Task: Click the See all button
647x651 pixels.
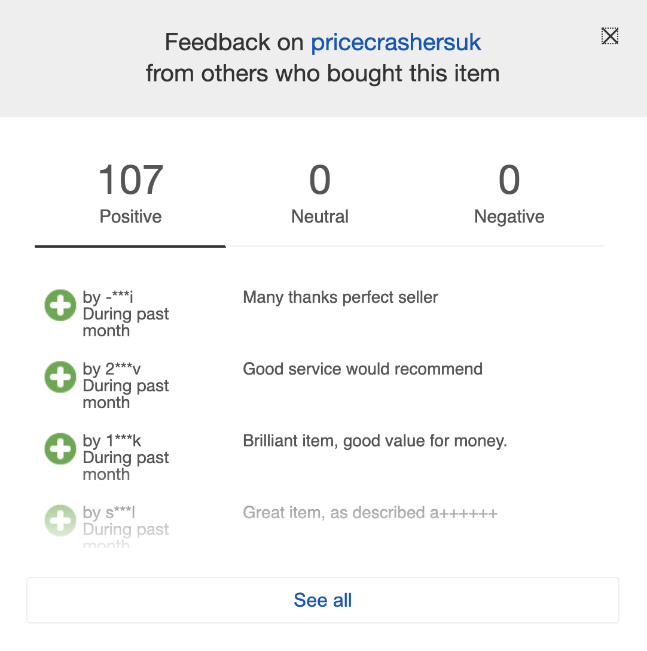Action: pyautogui.click(x=323, y=600)
